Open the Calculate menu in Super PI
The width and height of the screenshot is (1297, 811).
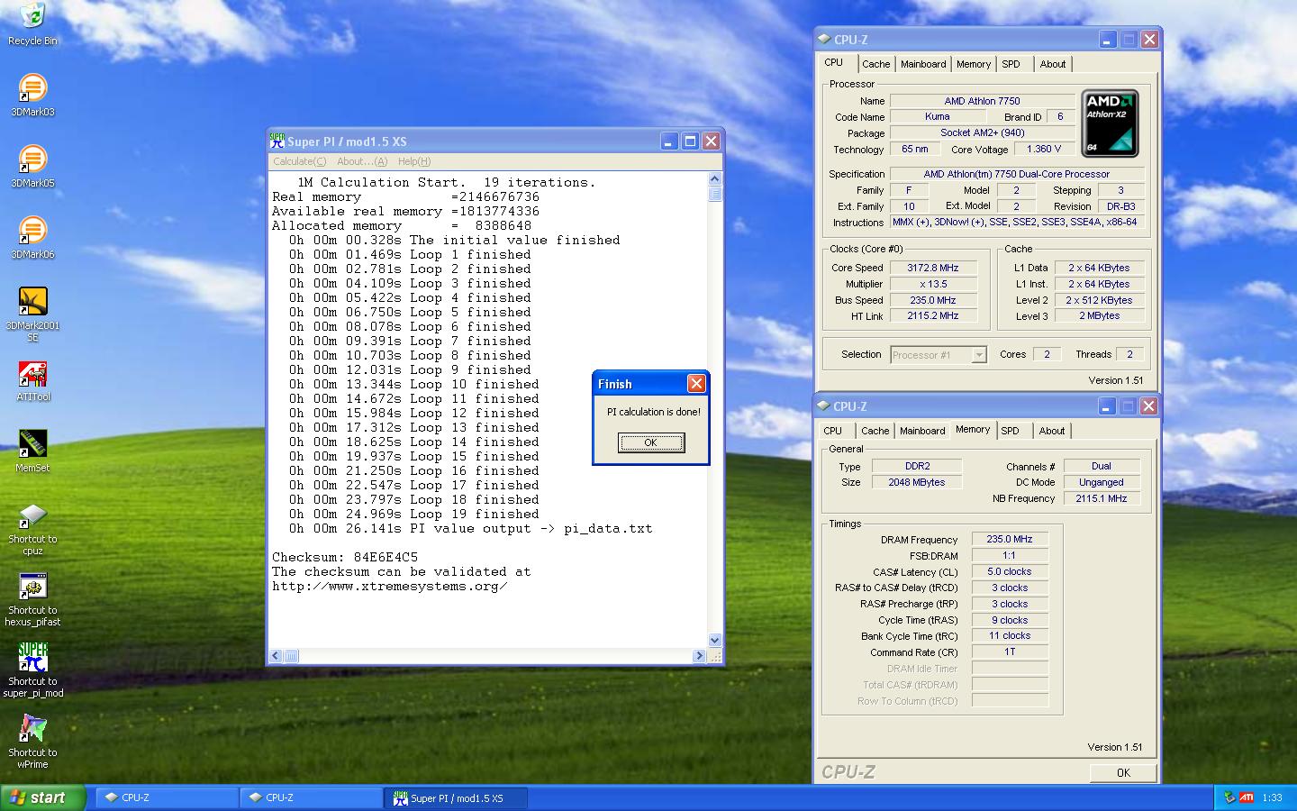click(299, 161)
